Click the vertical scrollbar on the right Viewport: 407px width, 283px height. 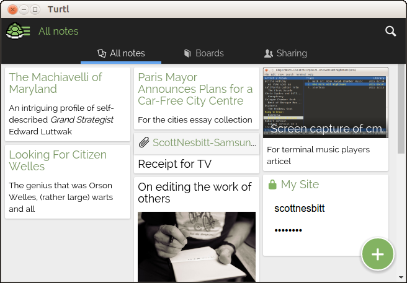click(x=401, y=111)
